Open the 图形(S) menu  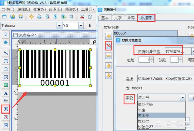click(72, 9)
